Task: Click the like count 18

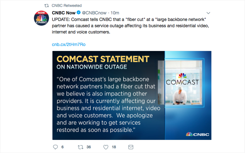Action: 114,147
